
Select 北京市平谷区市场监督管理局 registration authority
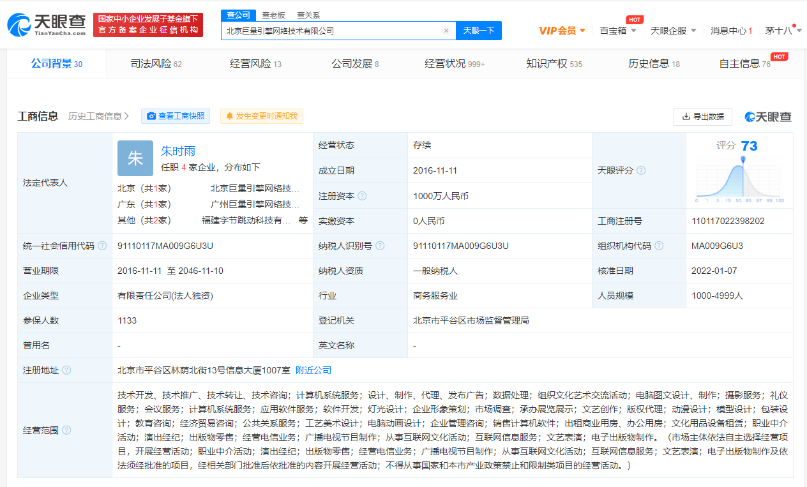471,320
